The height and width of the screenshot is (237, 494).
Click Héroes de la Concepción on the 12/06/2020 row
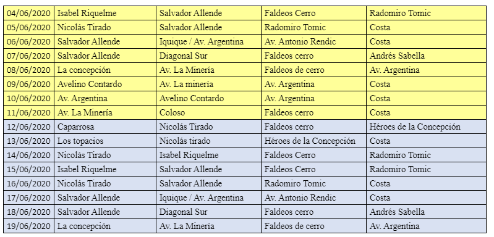tap(415, 127)
